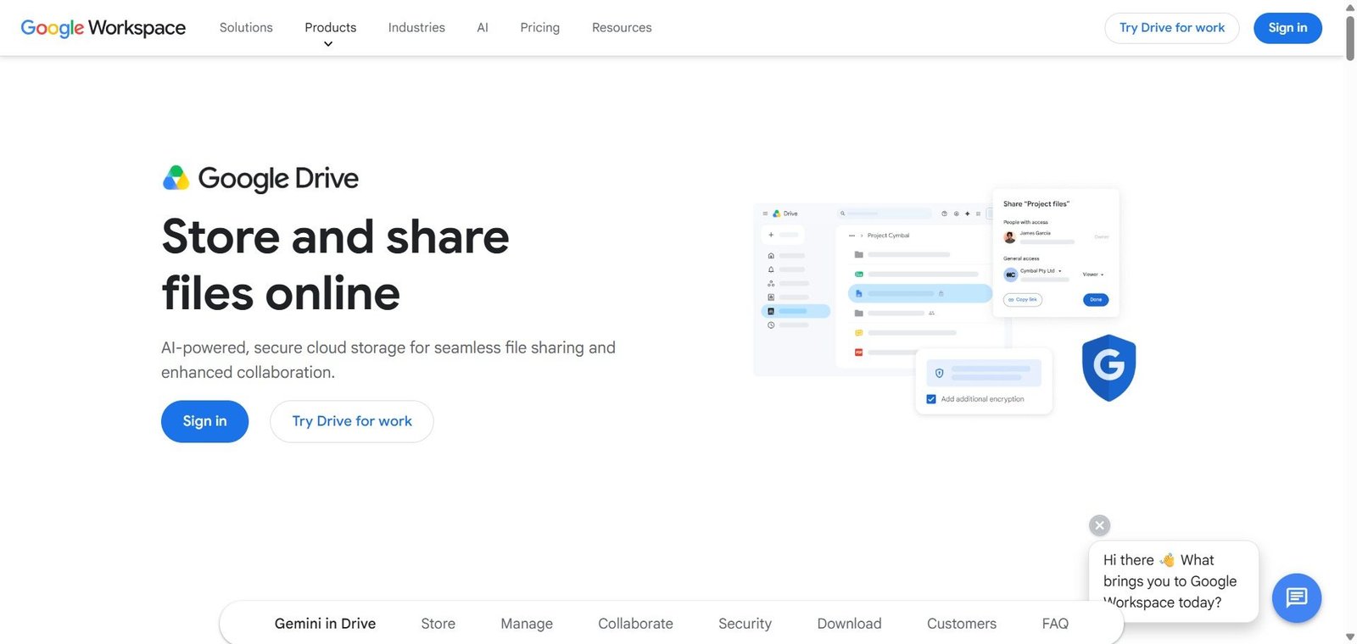The width and height of the screenshot is (1357, 644).
Task: Click the Google Drive triangle logo icon
Action: point(176,178)
